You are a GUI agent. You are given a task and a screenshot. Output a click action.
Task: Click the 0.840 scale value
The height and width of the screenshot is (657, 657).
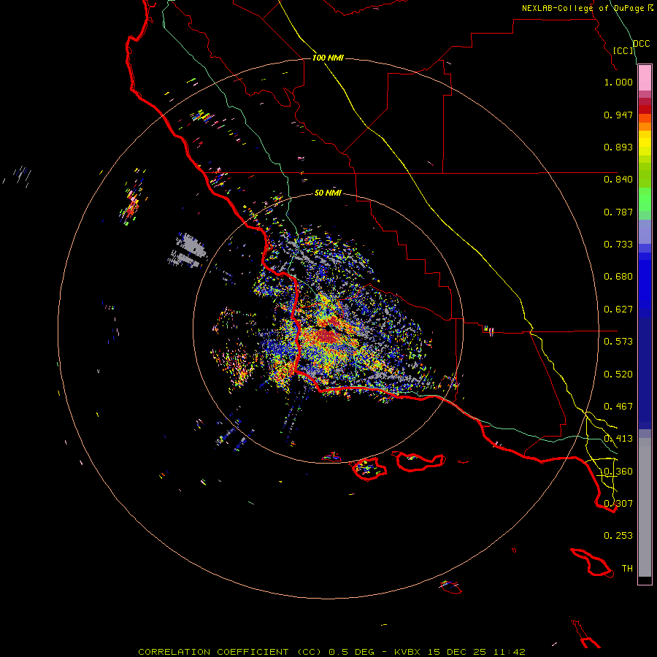618,180
